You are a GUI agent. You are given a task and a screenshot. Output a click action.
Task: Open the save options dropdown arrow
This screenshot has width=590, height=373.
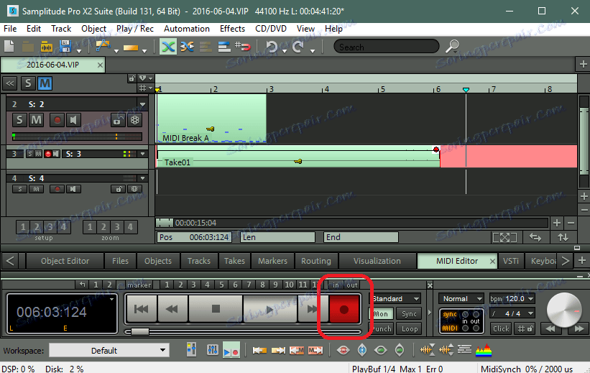click(78, 50)
